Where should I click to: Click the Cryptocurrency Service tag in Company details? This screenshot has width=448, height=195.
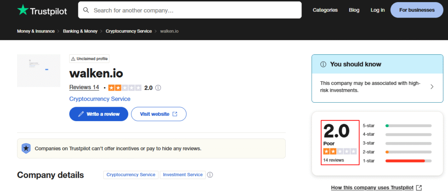coord(131,175)
